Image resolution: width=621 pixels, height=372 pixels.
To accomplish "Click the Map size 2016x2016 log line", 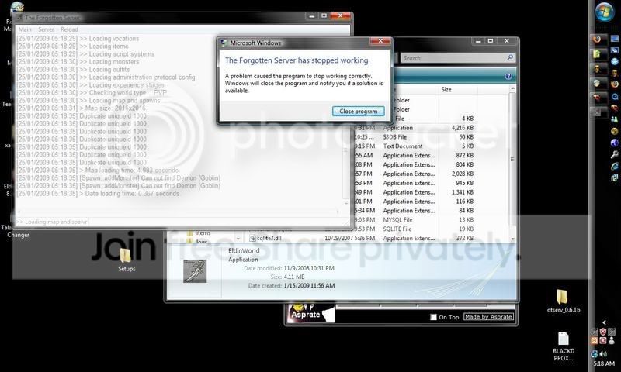I will tap(82, 108).
